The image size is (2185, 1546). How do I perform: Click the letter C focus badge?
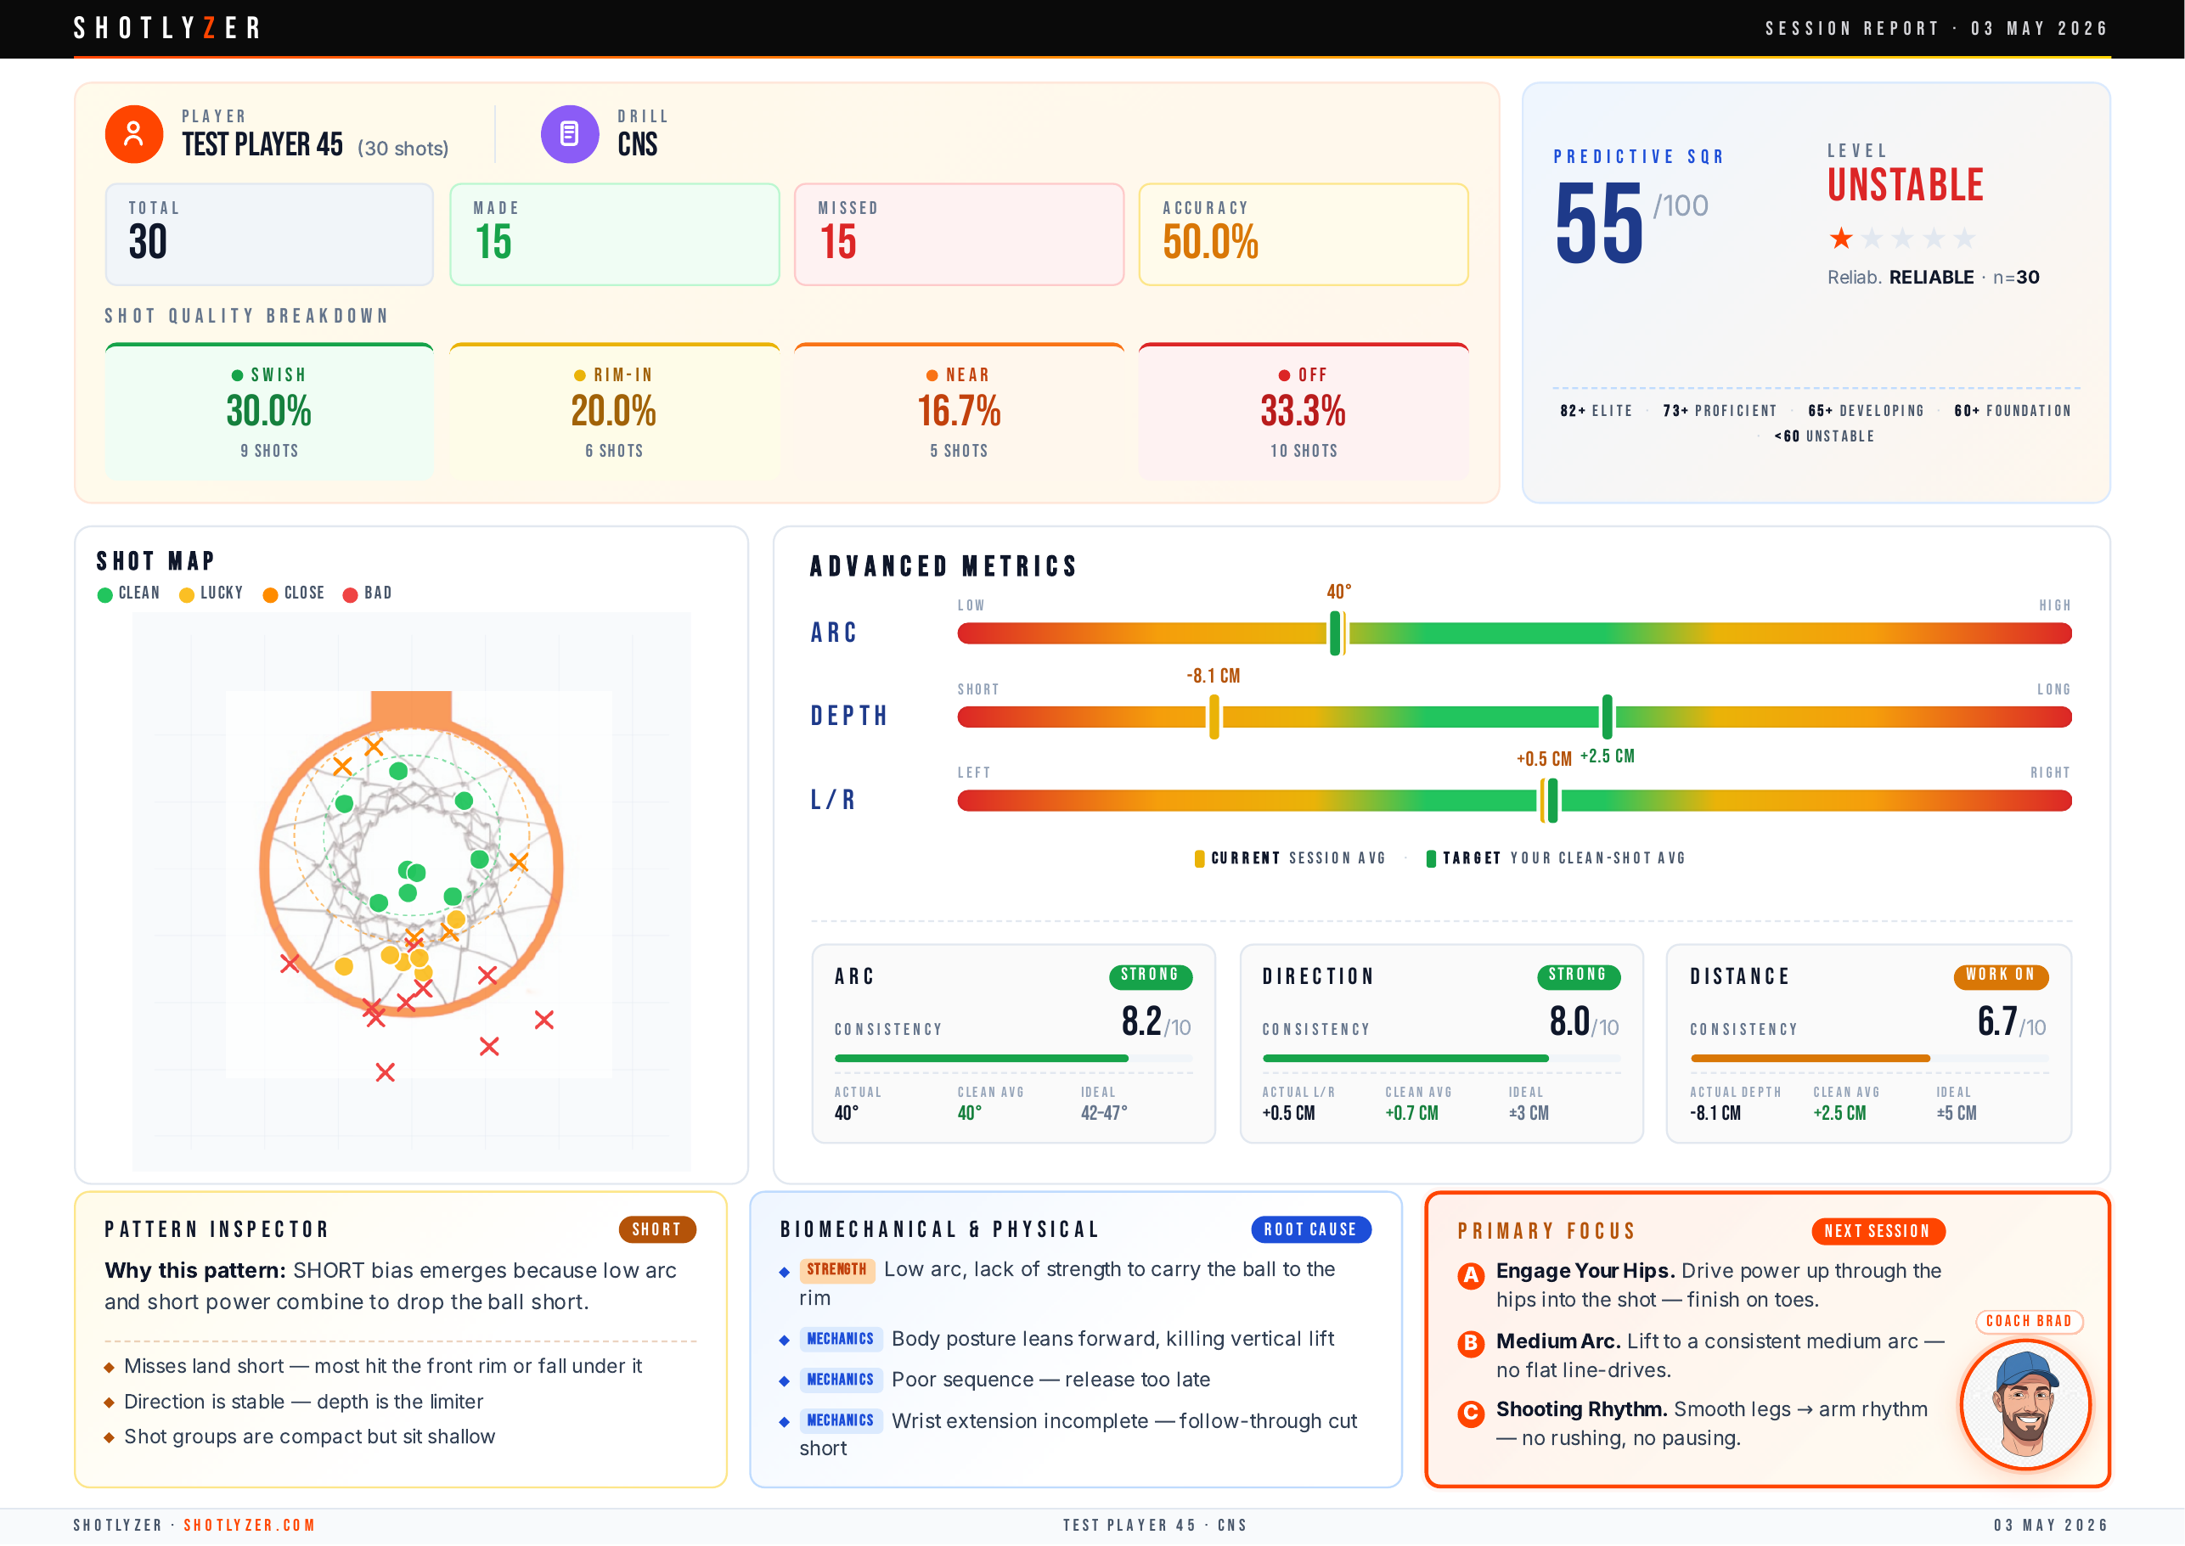click(1471, 1413)
